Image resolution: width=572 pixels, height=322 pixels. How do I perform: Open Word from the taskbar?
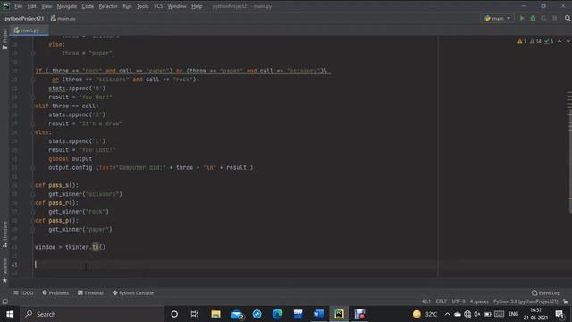318,314
